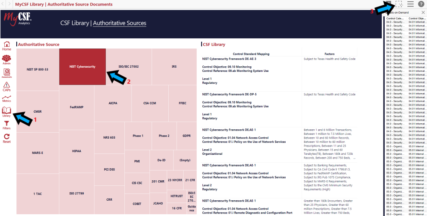Open the help question-mark icon

pyautogui.click(x=421, y=4)
